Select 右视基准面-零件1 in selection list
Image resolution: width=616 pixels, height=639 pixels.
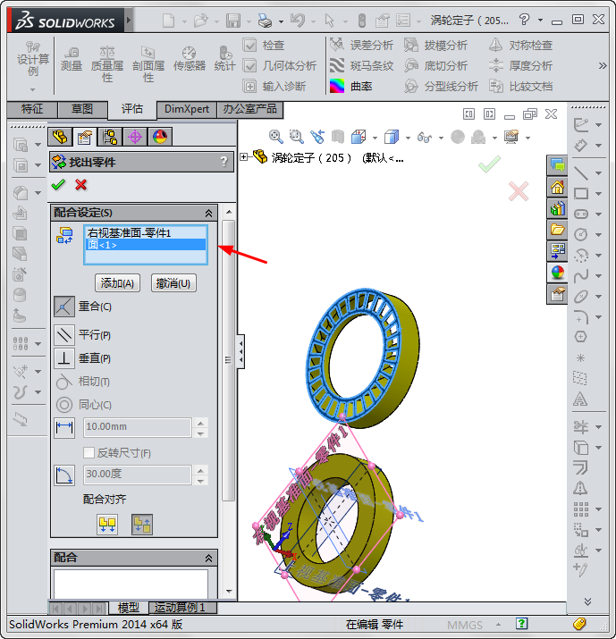click(x=129, y=233)
